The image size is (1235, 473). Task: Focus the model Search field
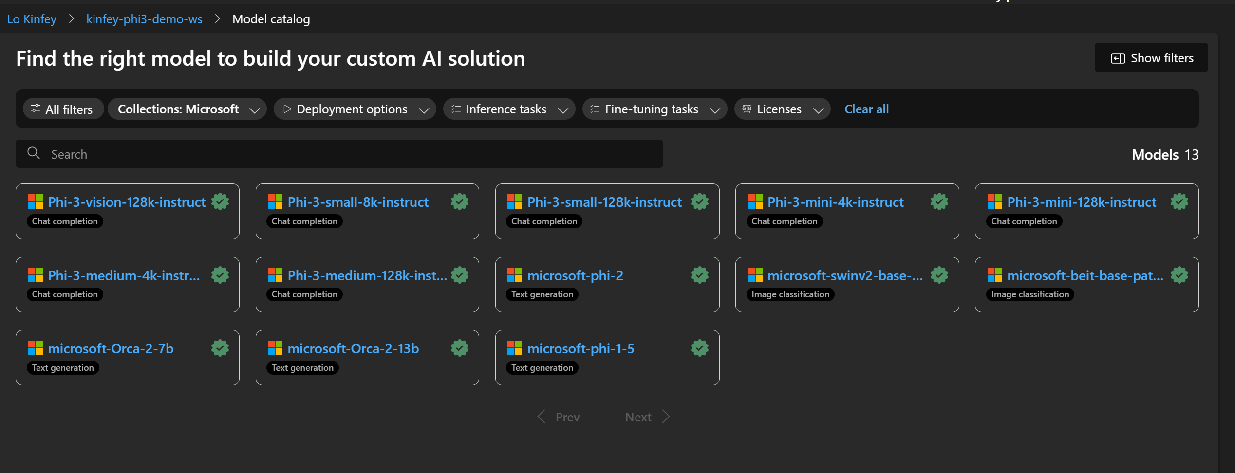(x=339, y=154)
